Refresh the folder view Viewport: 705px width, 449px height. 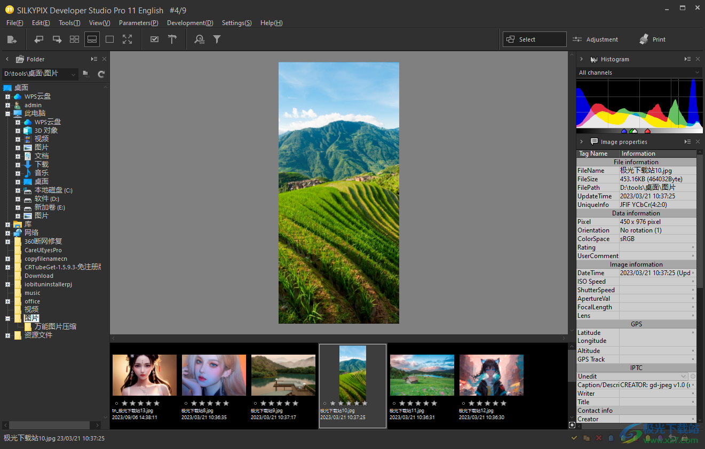pyautogui.click(x=101, y=74)
